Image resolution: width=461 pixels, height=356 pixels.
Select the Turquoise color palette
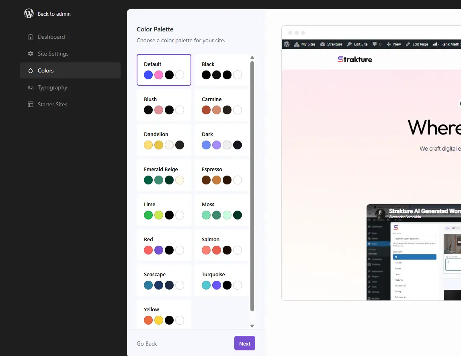coord(221,281)
